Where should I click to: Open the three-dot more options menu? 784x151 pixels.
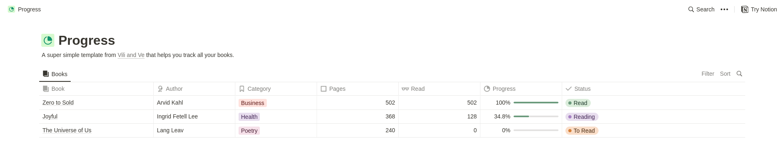724,9
